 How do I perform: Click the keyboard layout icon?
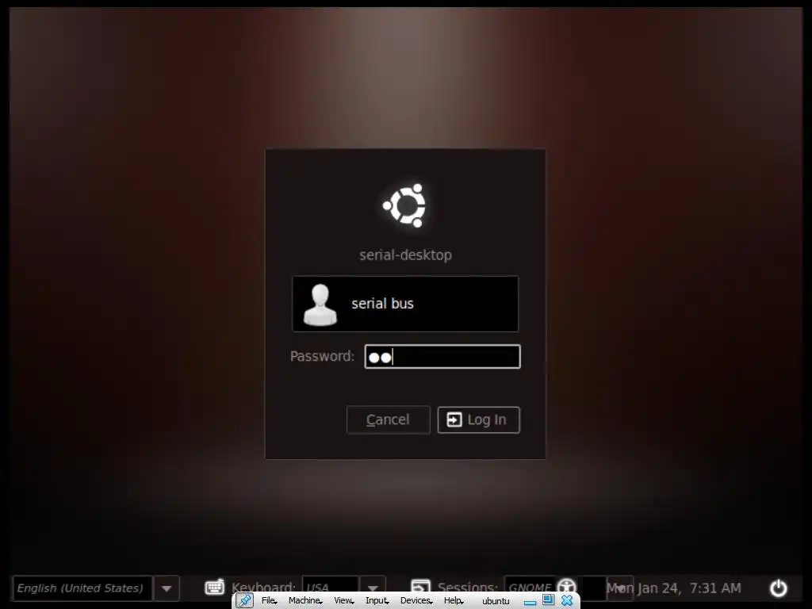214,588
